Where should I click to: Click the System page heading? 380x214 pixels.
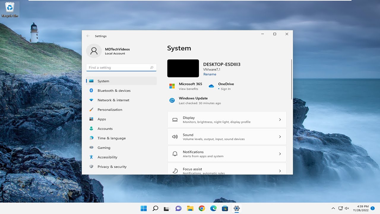[179, 48]
